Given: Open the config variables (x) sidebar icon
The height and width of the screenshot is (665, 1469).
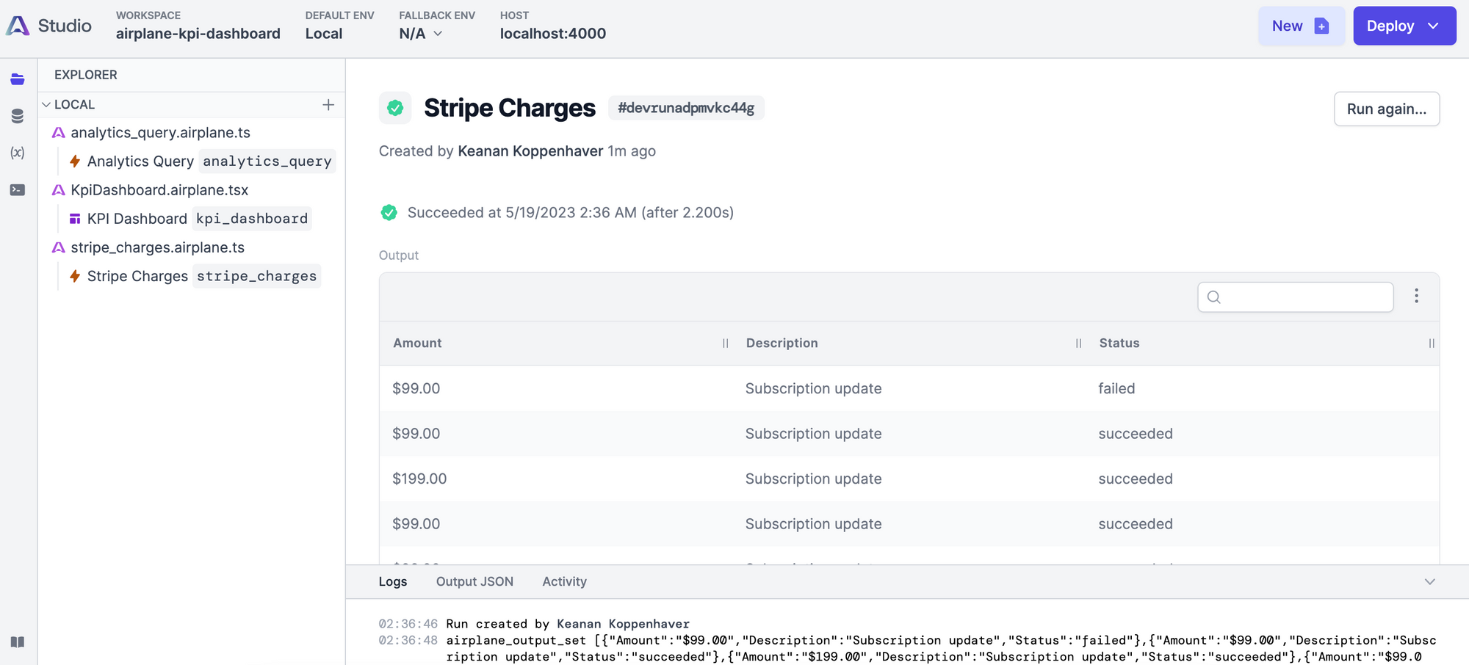Looking at the screenshot, I should coord(18,153).
